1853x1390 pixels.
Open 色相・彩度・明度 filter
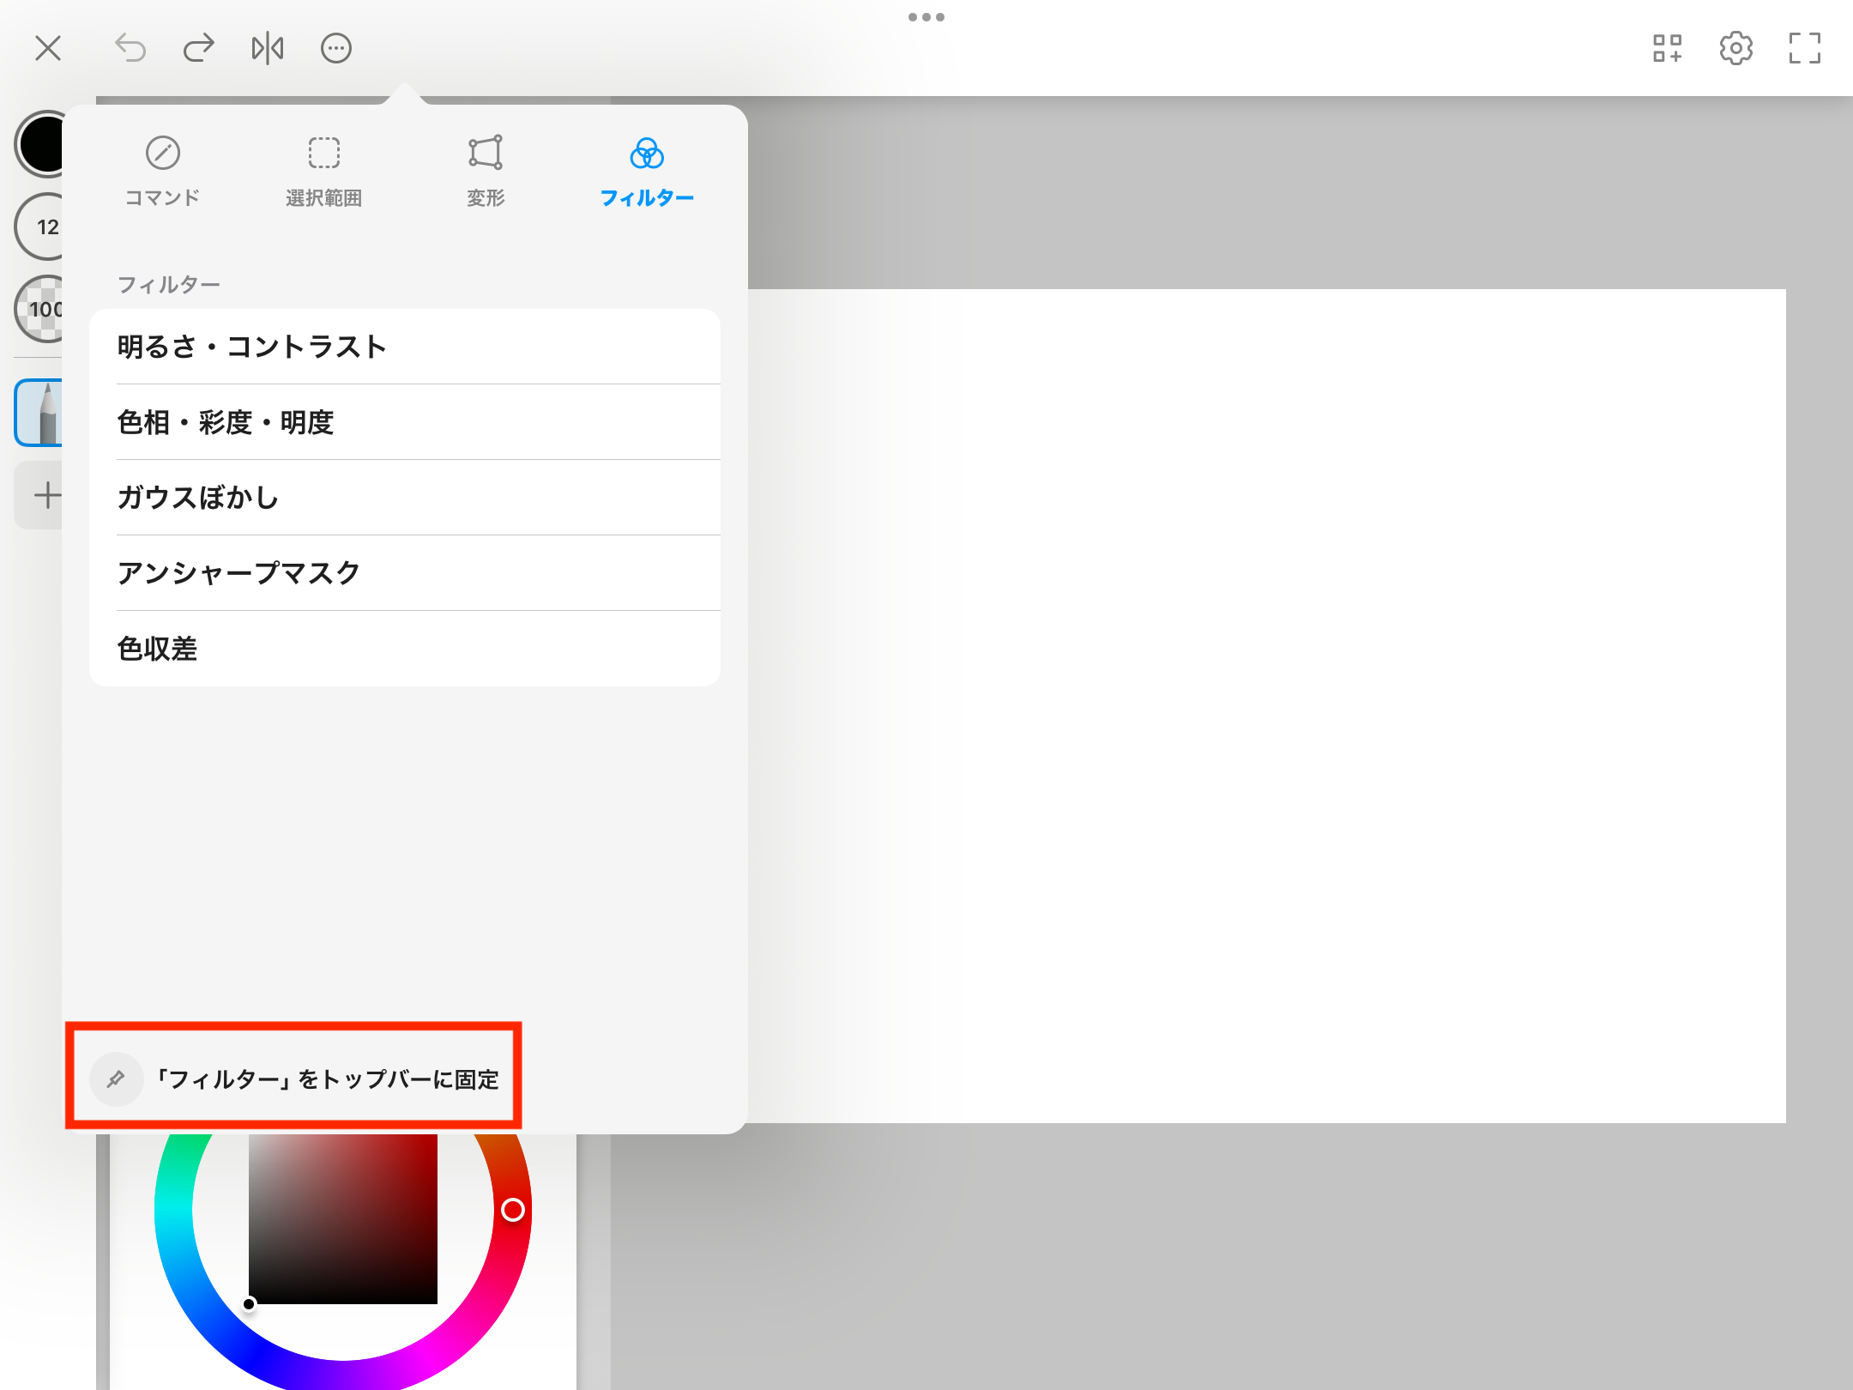[405, 422]
